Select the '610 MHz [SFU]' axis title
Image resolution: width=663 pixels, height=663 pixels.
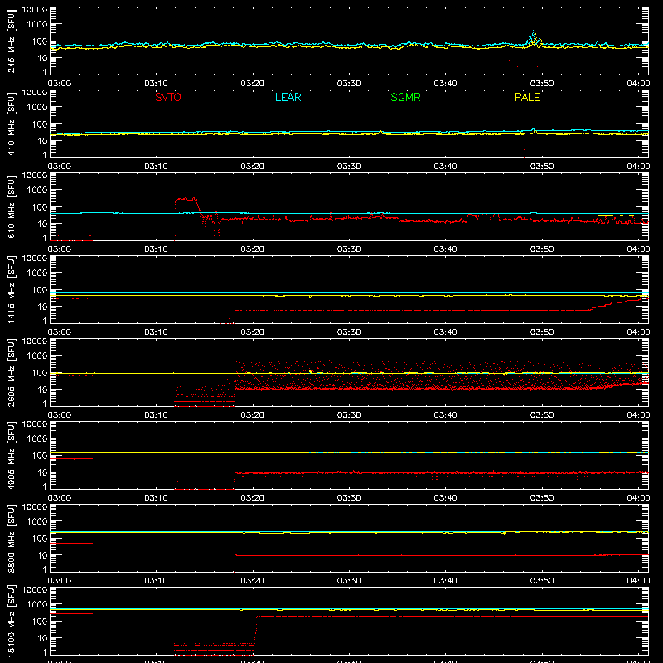12,206
